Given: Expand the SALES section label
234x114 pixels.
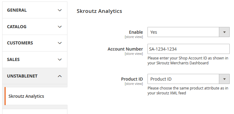Looking at the screenshot, I should [x=13, y=59].
